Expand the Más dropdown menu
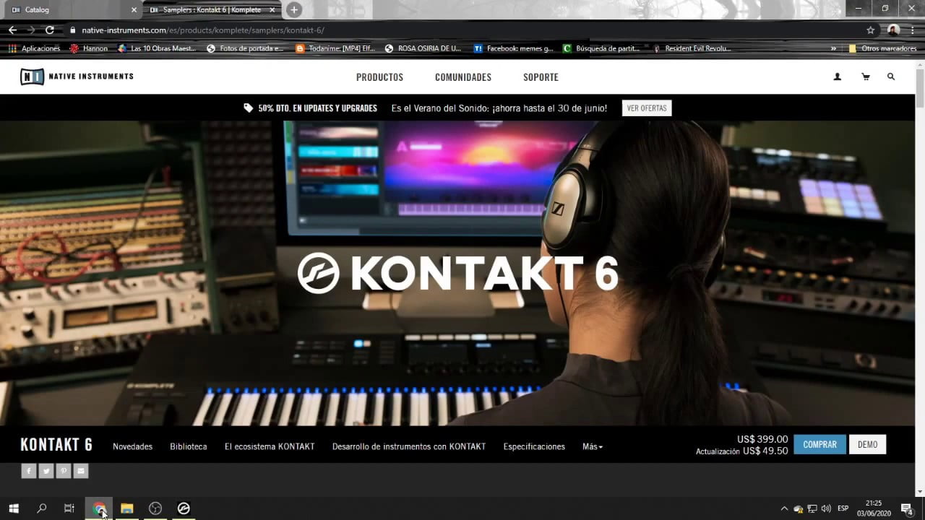This screenshot has width=925, height=520. [x=593, y=446]
